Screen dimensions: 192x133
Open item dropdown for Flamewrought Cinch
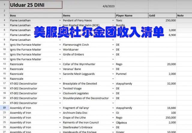point(113,45)
